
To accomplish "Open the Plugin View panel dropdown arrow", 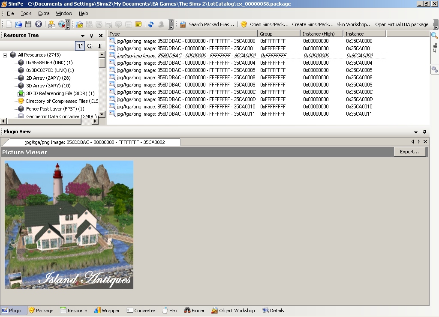I will click(x=415, y=132).
